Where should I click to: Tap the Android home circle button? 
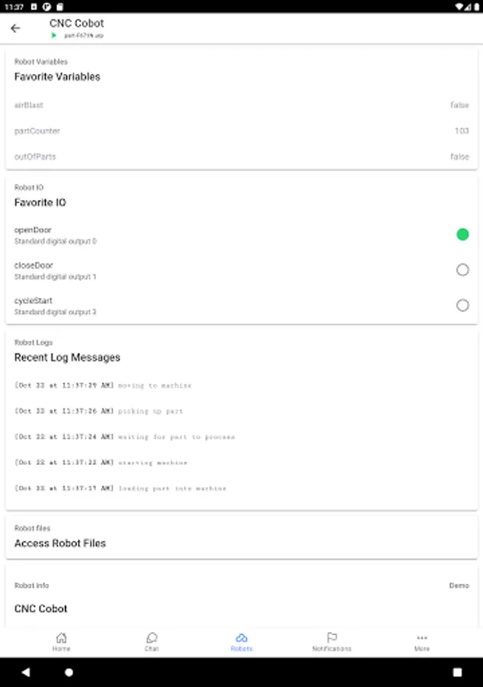click(69, 672)
